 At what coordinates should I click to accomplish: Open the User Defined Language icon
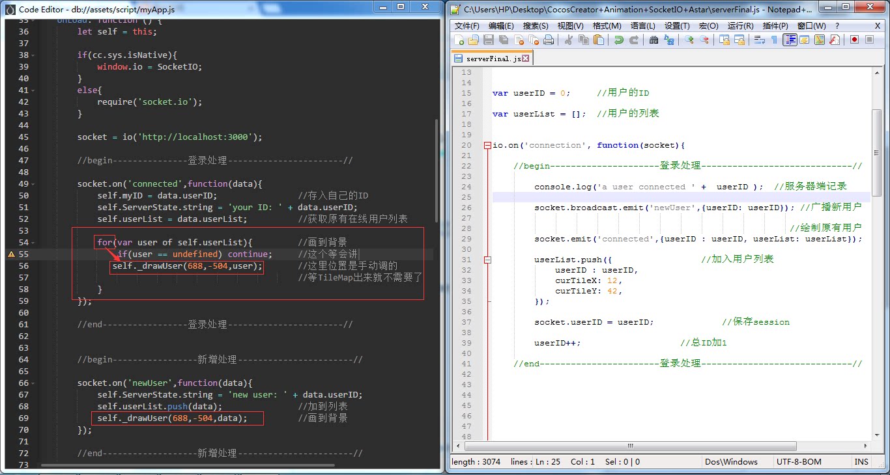click(x=805, y=40)
